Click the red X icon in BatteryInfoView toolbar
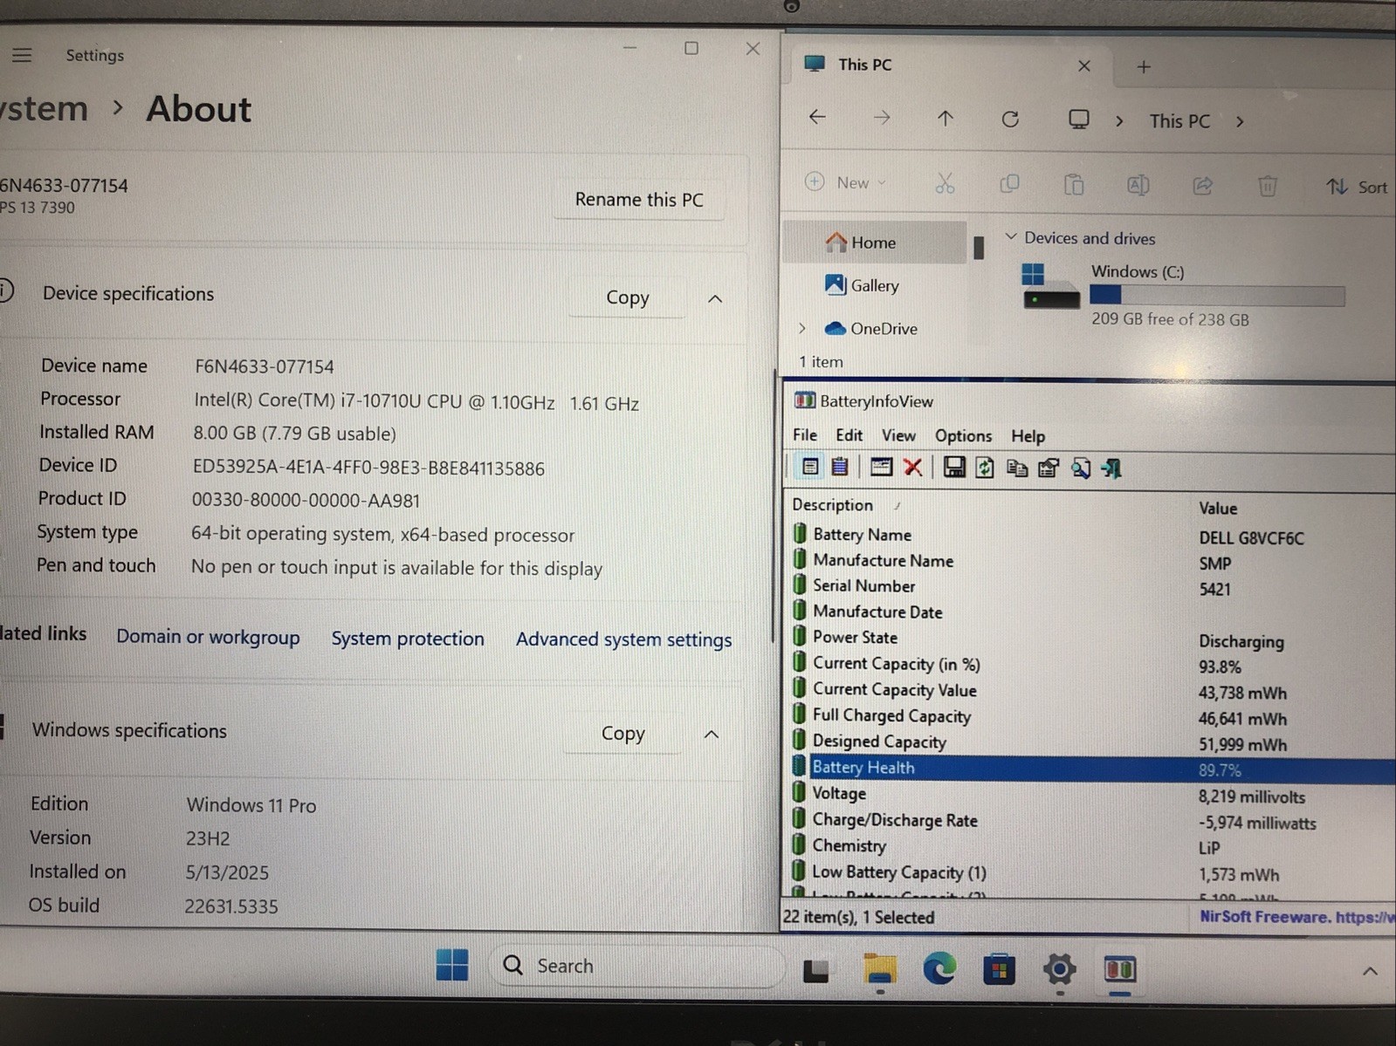This screenshot has width=1396, height=1046. [913, 468]
